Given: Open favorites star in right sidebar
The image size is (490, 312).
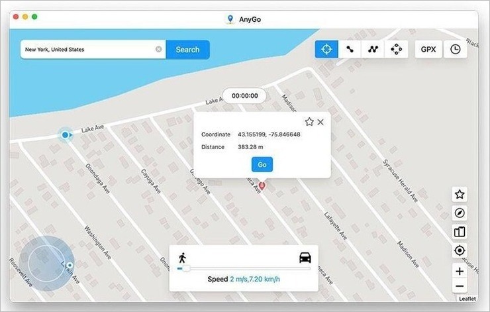Looking at the screenshot, I should point(460,195).
